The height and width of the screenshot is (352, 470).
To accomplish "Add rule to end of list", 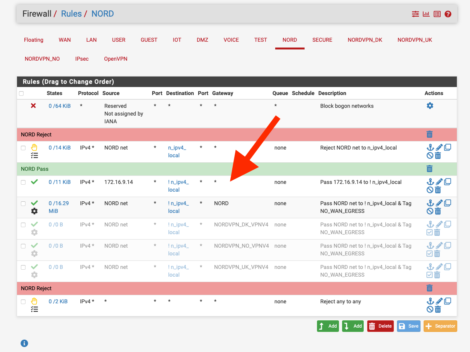I will (353, 326).
